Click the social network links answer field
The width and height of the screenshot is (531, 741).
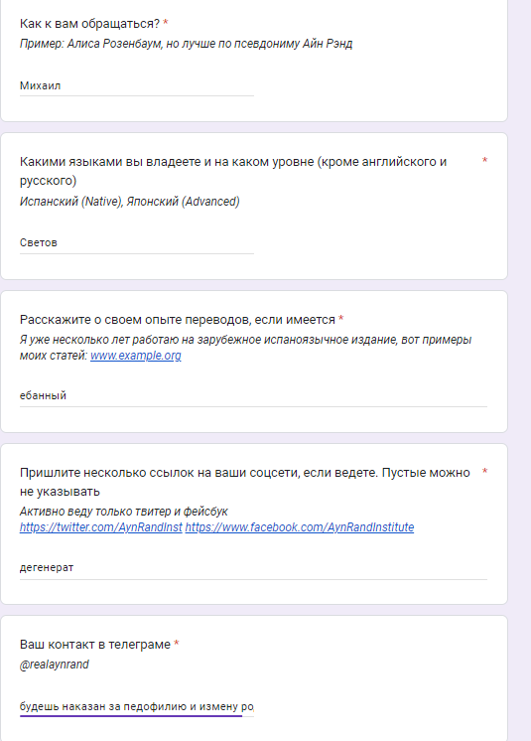point(253,568)
